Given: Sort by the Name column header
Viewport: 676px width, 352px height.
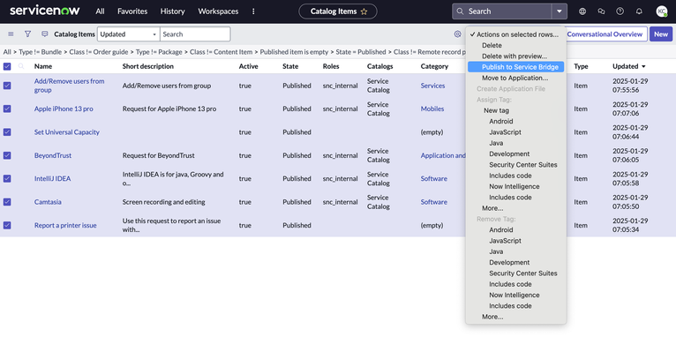Looking at the screenshot, I should pos(43,66).
